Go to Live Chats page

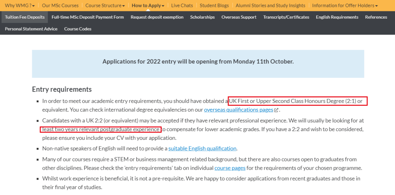(x=182, y=5)
